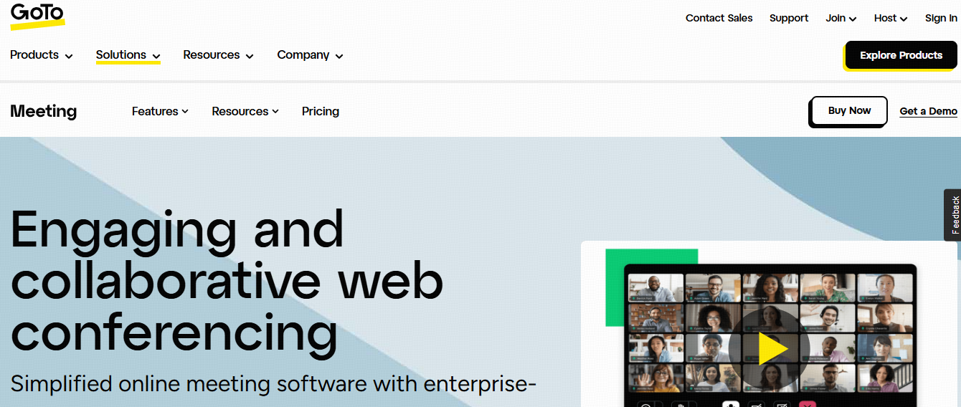
Task: Open the Support link
Action: pos(789,19)
